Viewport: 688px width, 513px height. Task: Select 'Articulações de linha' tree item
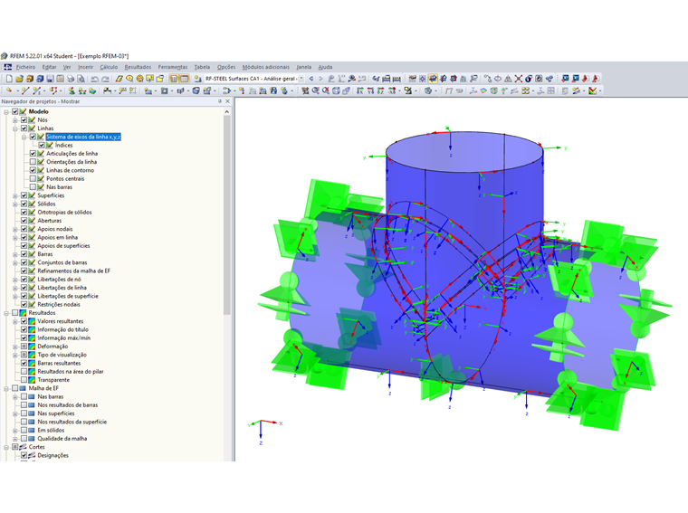coord(72,154)
